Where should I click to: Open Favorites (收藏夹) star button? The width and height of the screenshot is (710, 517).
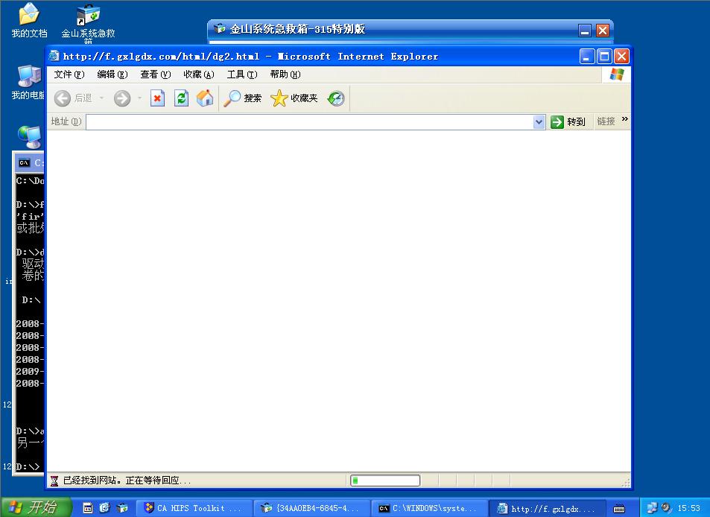[x=294, y=98]
